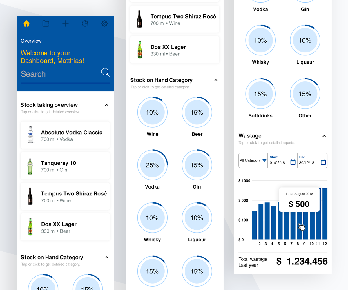The width and height of the screenshot is (348, 290).
Task: Click the home icon in the navigation bar
Action: pyautogui.click(x=26, y=23)
